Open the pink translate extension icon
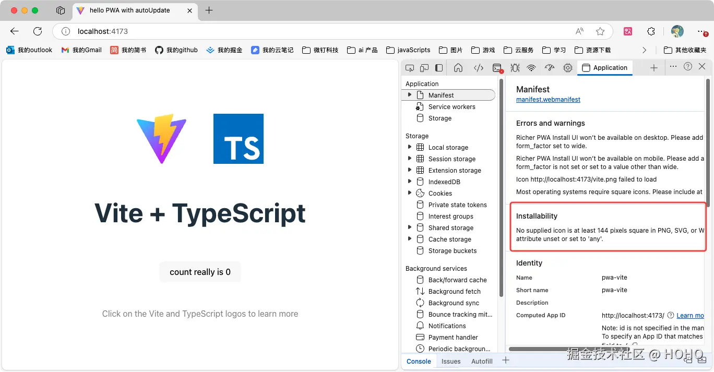Screen dimensions: 714x372 click(628, 31)
